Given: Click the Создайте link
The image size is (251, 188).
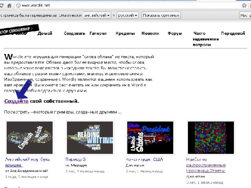Looking at the screenshot, I should 16,101.
